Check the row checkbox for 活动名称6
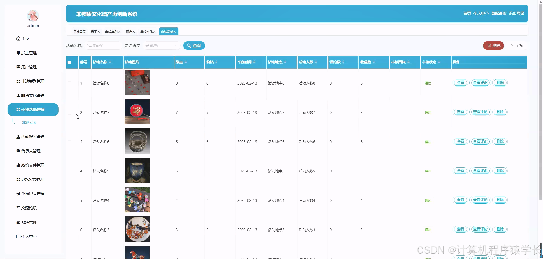This screenshot has width=543, height=259. click(x=69, y=142)
